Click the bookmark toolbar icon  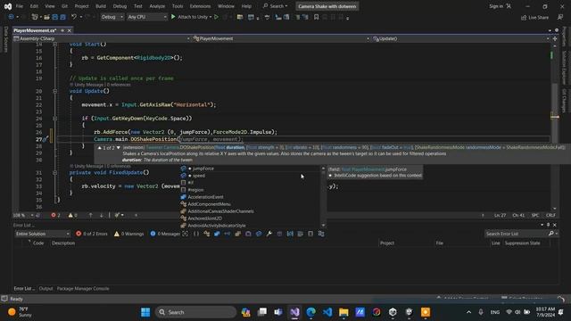(x=316, y=17)
